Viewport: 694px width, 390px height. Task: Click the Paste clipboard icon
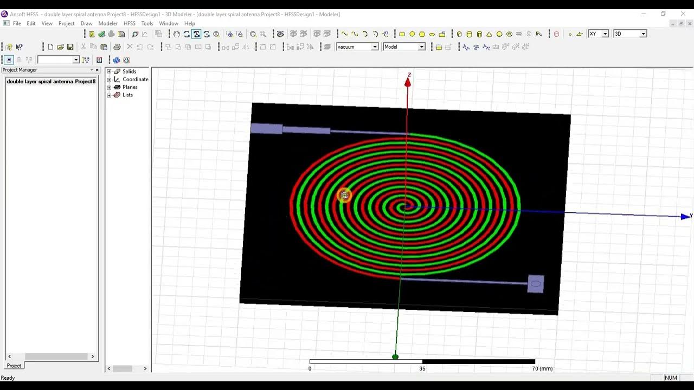pos(104,47)
